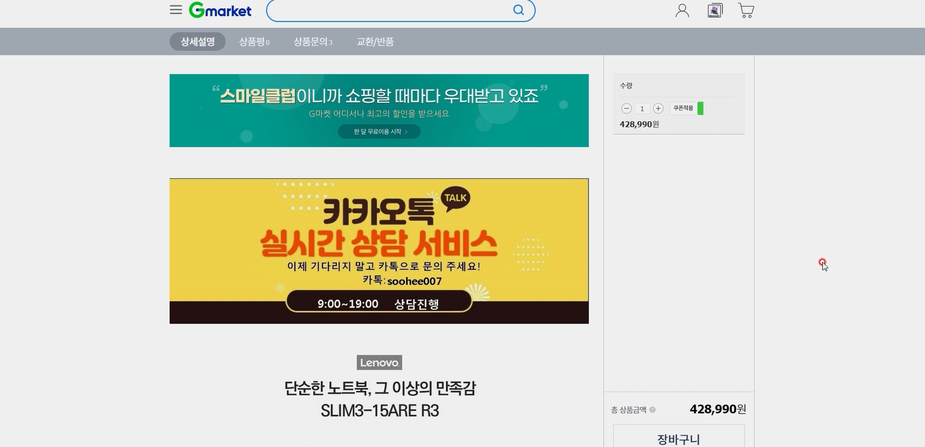Click the Lenovo brand logo
925x447 pixels.
click(379, 362)
